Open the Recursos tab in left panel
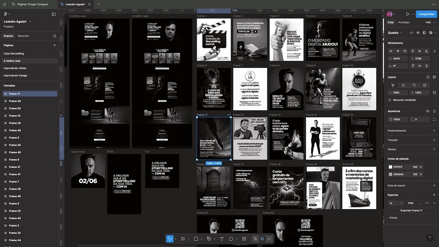This screenshot has height=247, width=439. pos(23,36)
